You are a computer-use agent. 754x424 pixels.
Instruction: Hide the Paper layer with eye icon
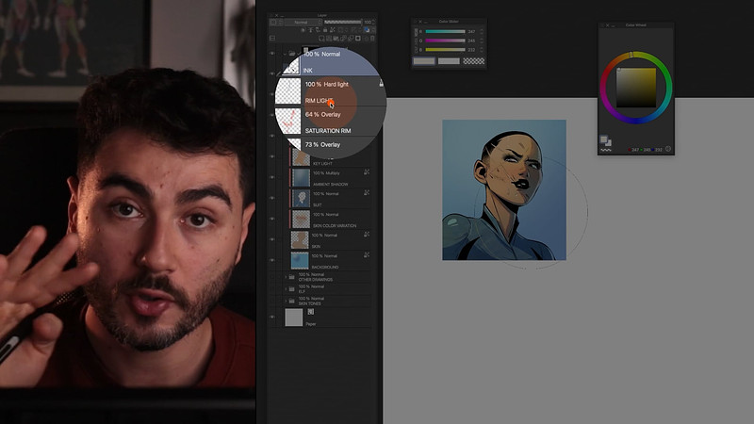[x=272, y=318]
